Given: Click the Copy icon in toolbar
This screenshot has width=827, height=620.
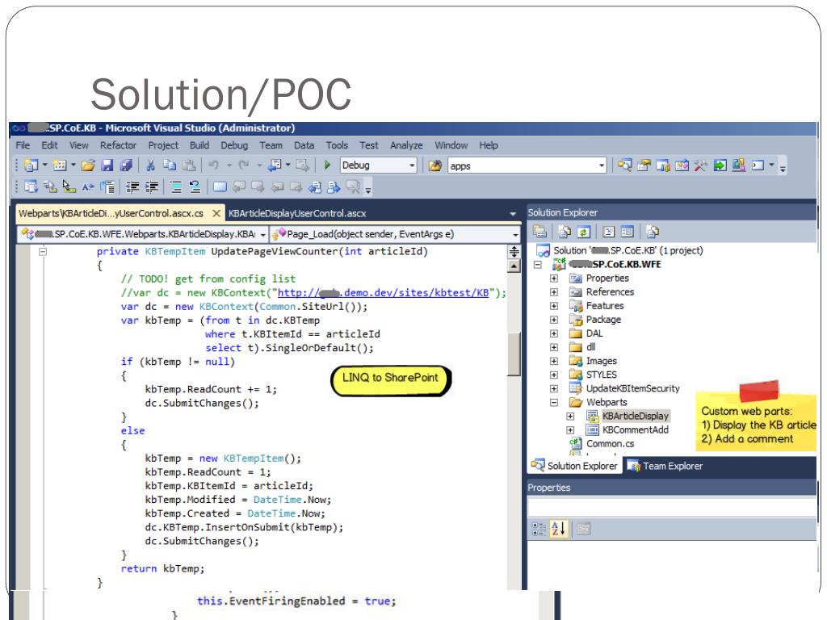Looking at the screenshot, I should pos(170,165).
